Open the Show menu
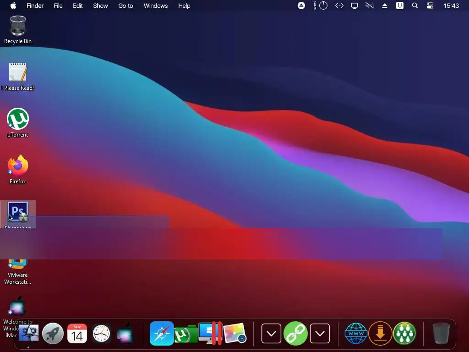 tap(100, 5)
